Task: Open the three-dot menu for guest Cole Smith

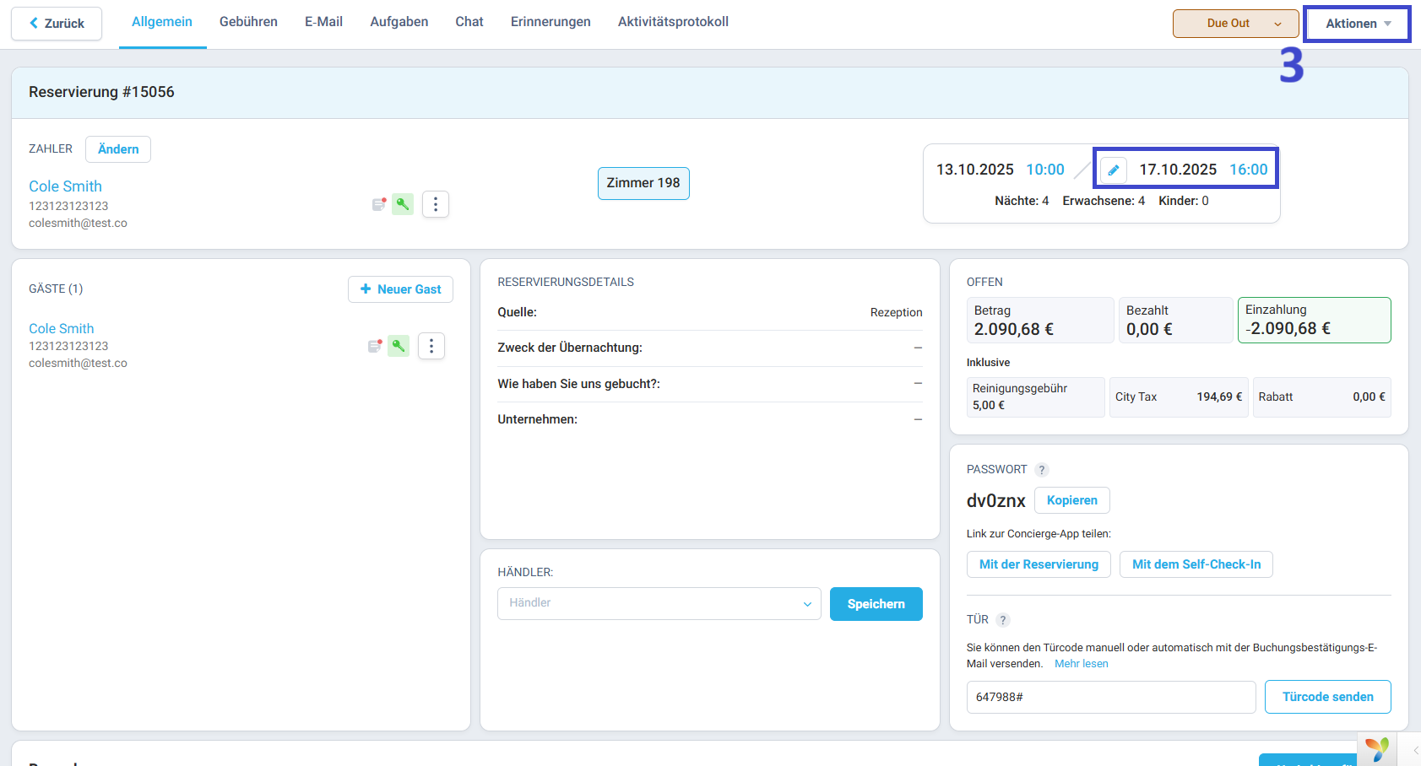Action: pos(431,346)
